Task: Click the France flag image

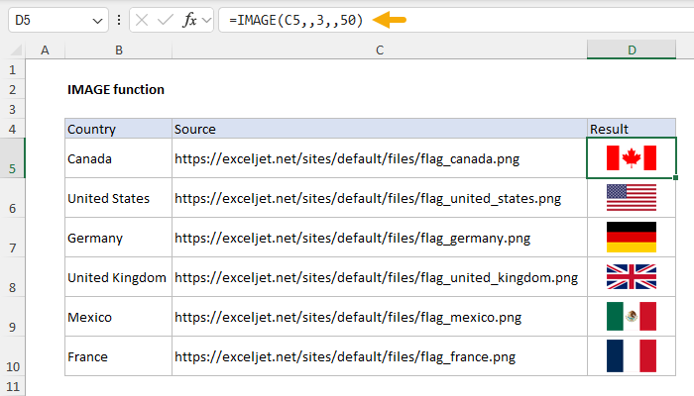Action: click(632, 356)
